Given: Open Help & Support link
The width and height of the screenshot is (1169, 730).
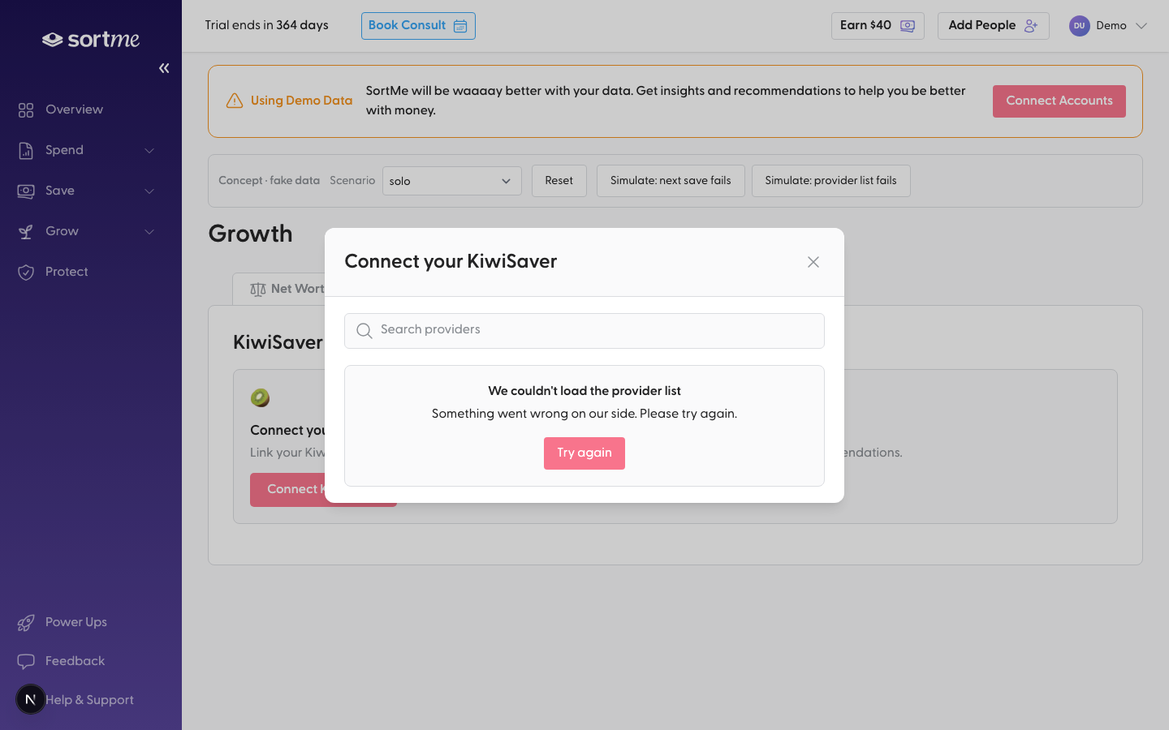Looking at the screenshot, I should tap(89, 700).
